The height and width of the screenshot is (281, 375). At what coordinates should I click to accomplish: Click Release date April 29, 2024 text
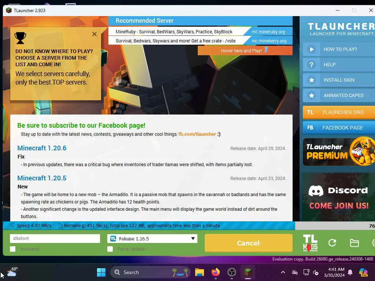click(258, 149)
